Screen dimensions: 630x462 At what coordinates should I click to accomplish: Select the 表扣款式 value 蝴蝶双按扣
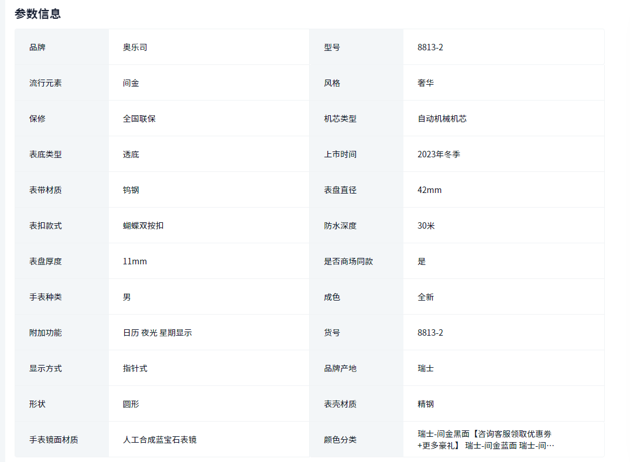[x=143, y=226]
